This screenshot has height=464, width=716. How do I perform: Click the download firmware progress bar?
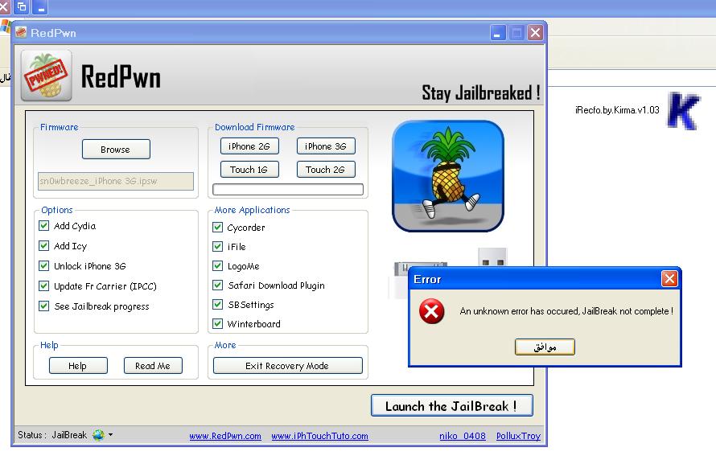point(288,189)
